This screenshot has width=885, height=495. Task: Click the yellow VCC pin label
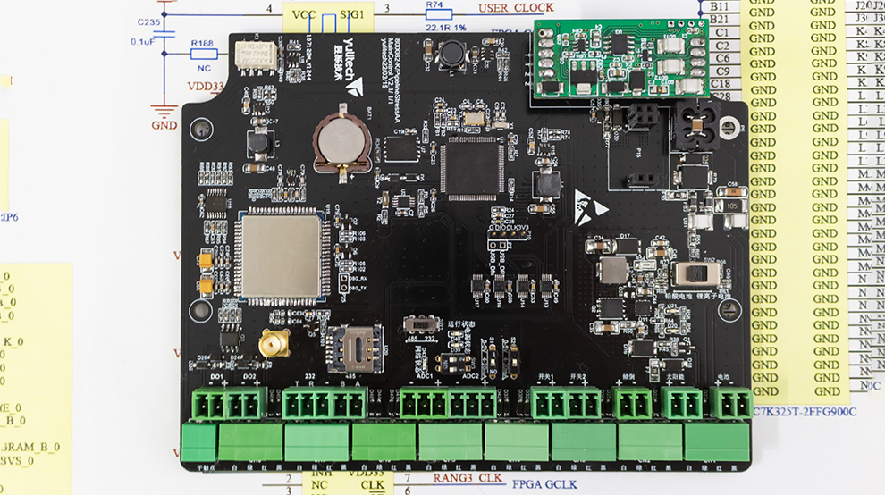[x=304, y=14]
